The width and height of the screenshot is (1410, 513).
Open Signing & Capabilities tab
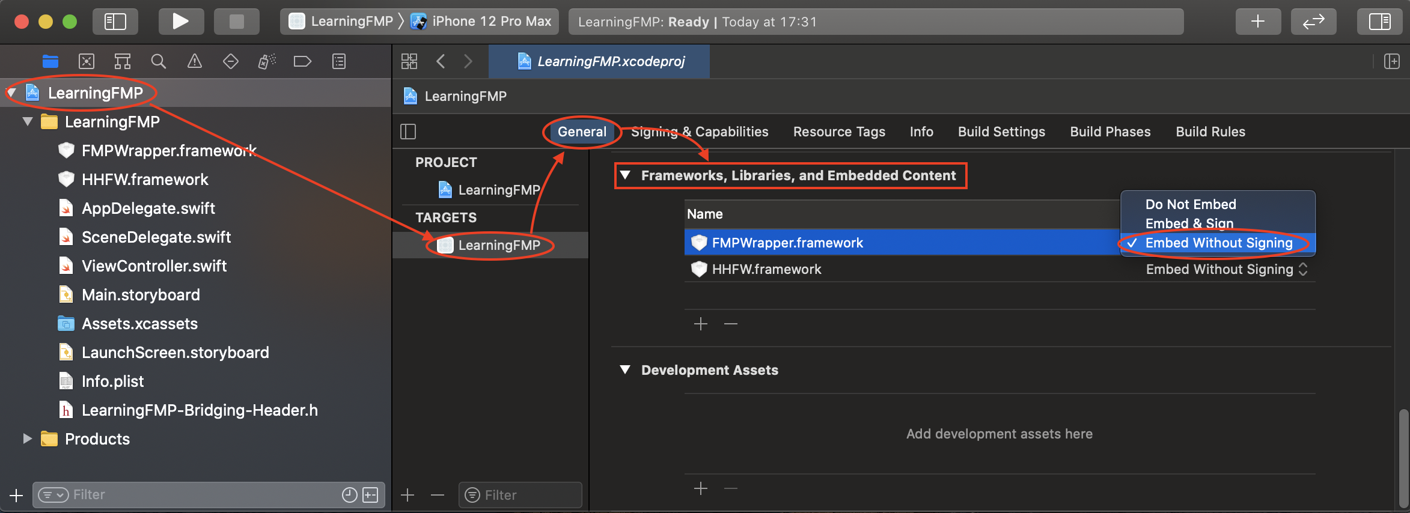click(700, 132)
